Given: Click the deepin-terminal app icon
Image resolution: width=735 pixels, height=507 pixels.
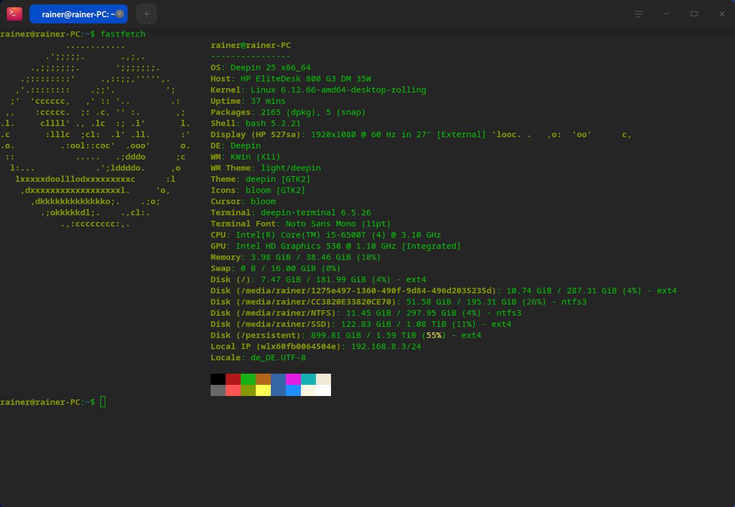Looking at the screenshot, I should coord(14,14).
